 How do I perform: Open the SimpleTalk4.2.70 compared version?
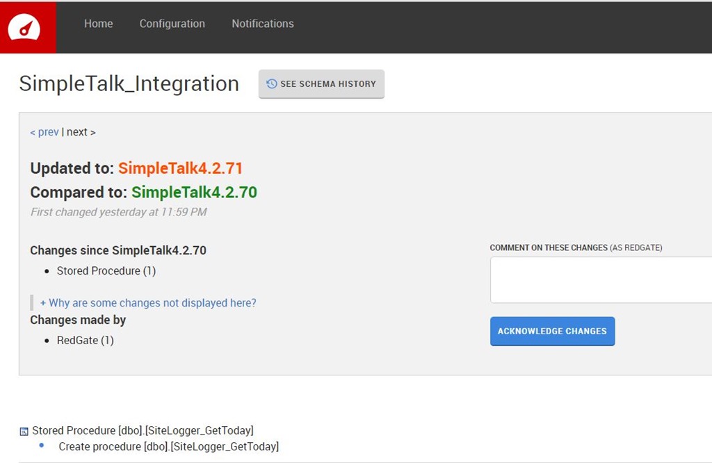pyautogui.click(x=194, y=193)
